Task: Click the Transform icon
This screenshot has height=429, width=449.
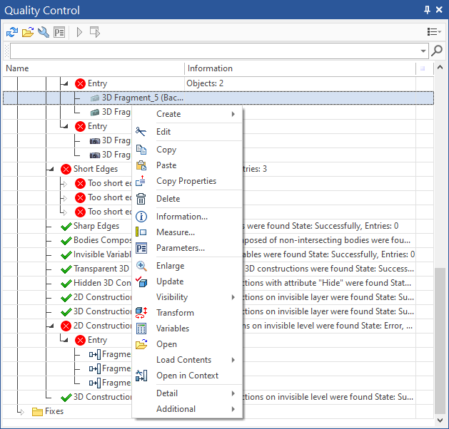Action: pos(141,313)
